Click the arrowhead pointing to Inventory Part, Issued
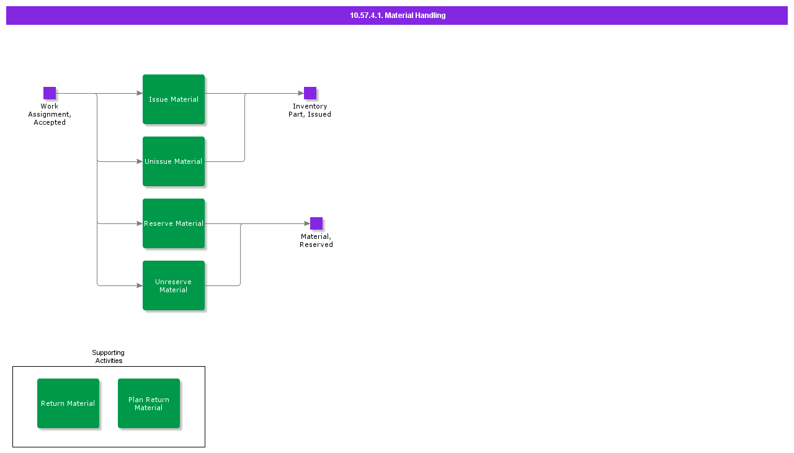This screenshot has width=794, height=453. (x=301, y=94)
